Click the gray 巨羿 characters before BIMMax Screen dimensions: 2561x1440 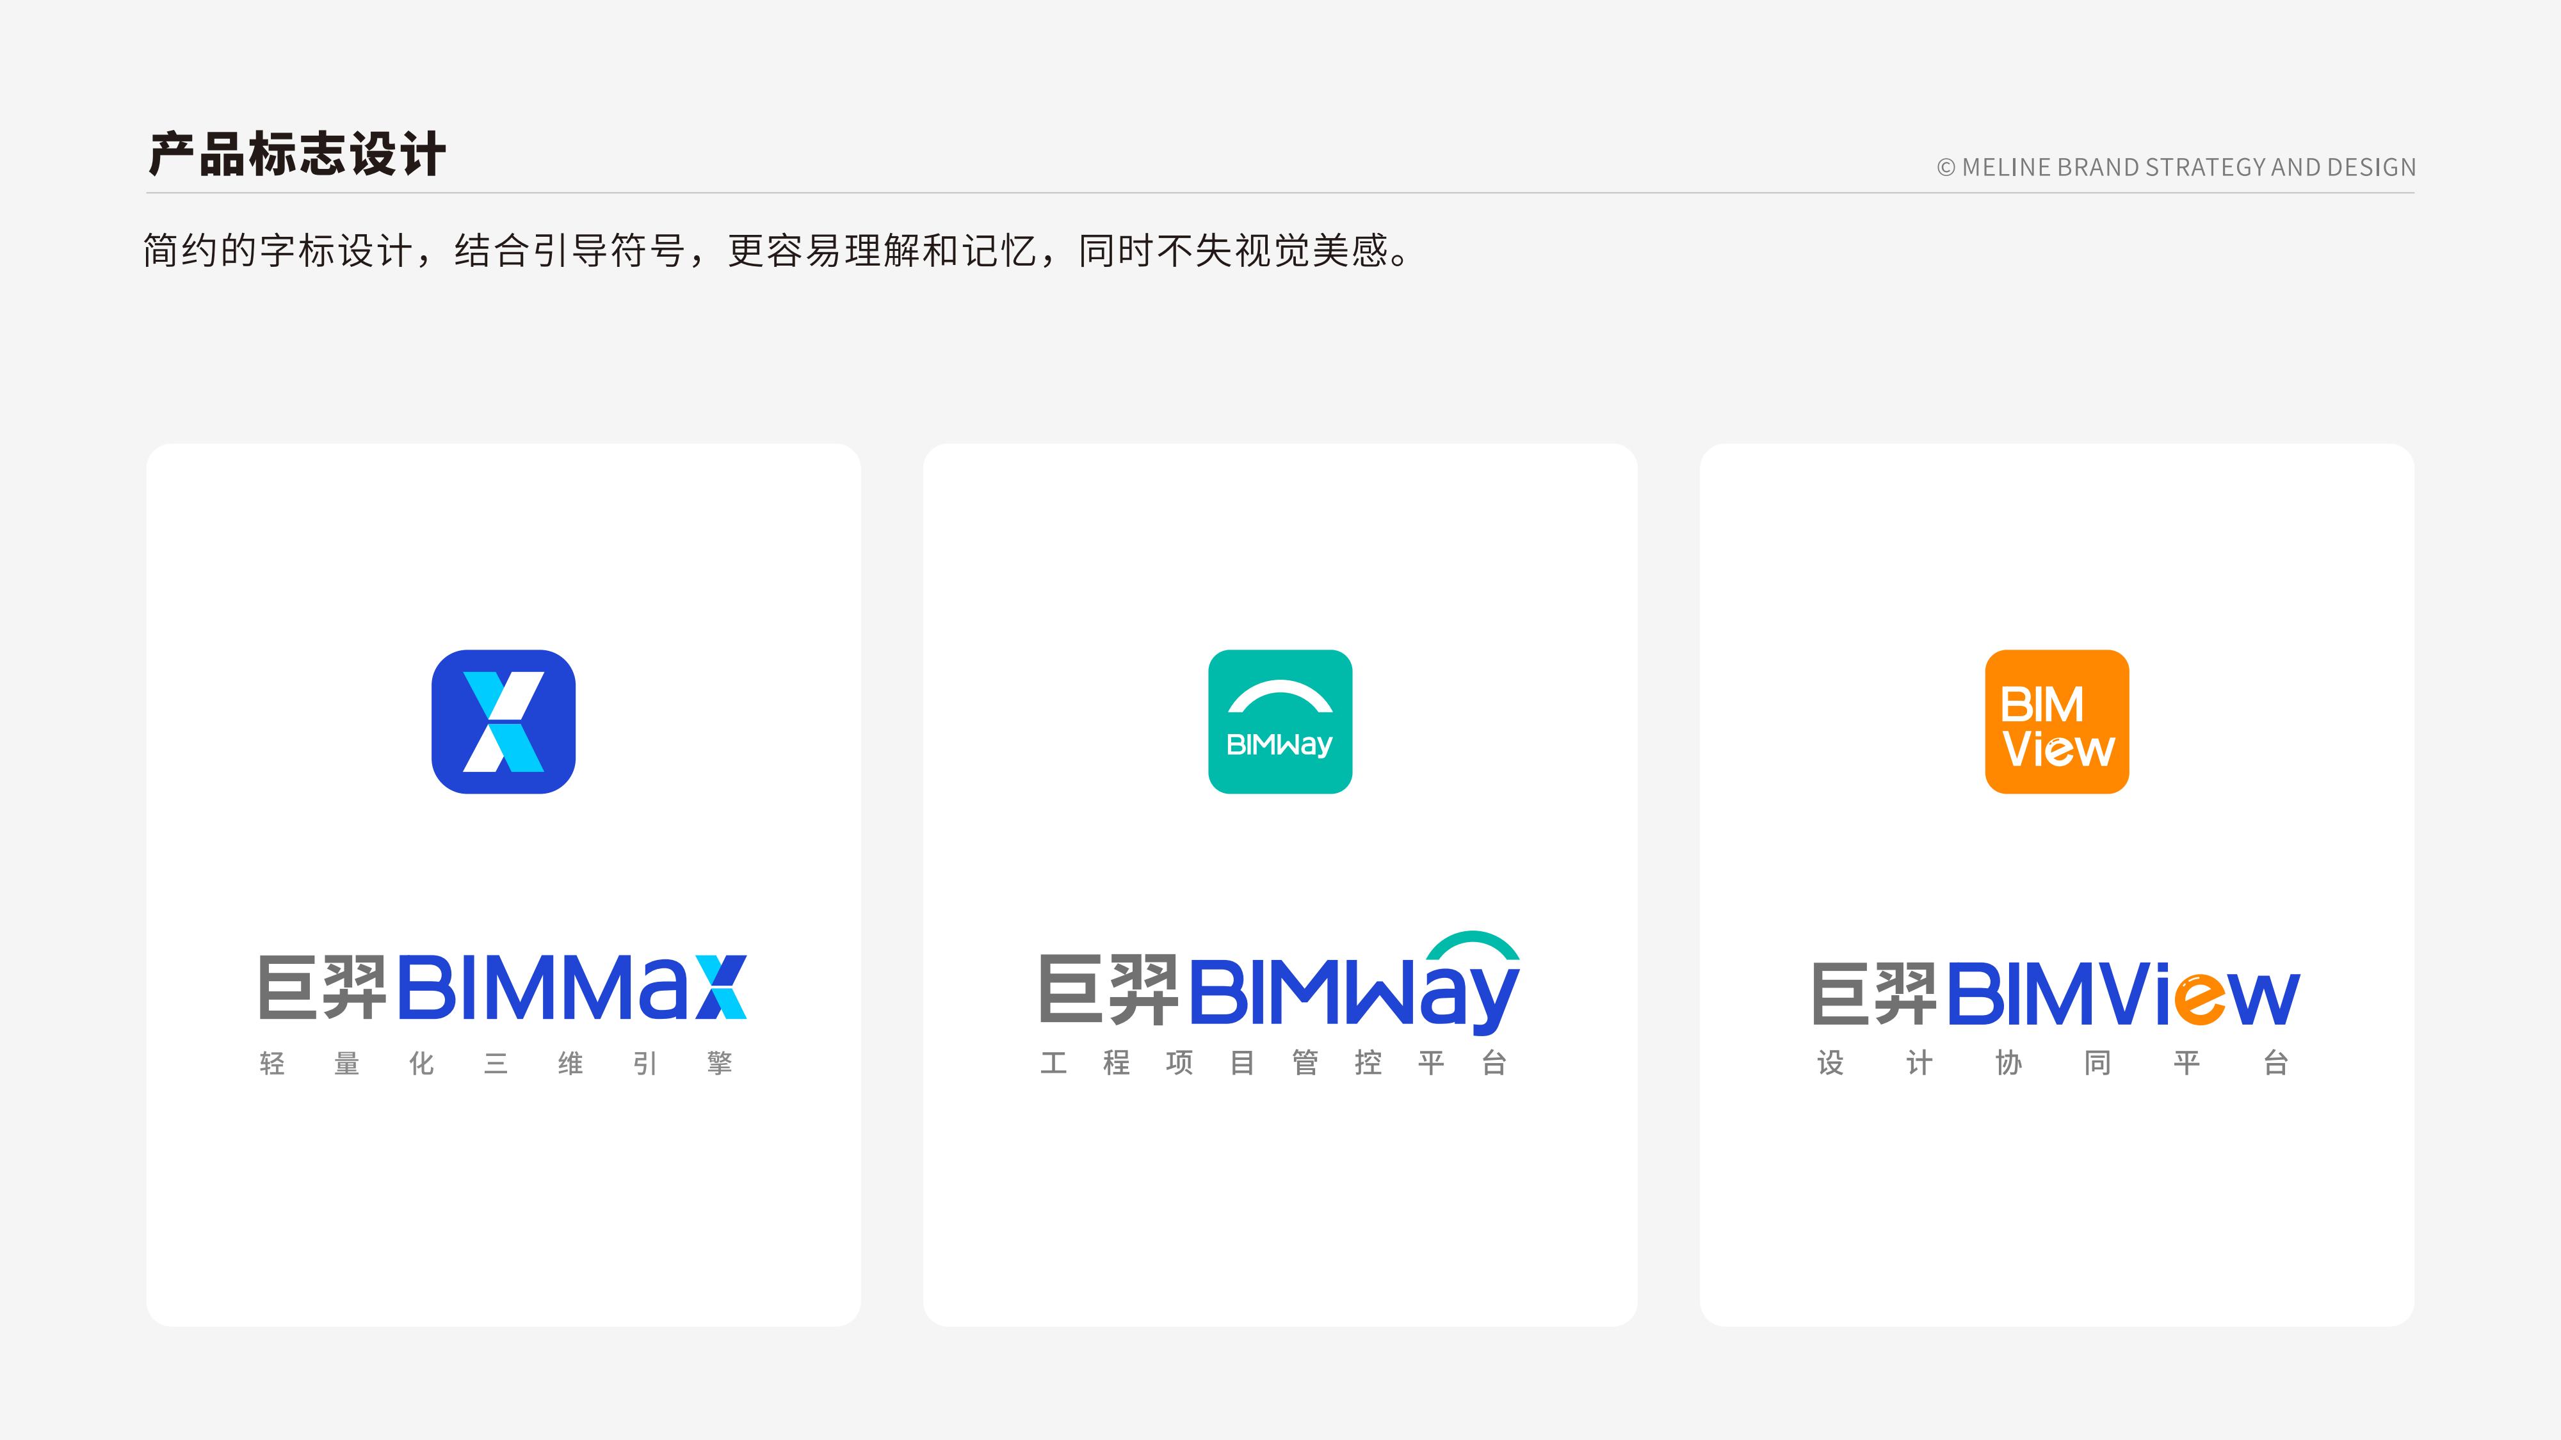(322, 988)
